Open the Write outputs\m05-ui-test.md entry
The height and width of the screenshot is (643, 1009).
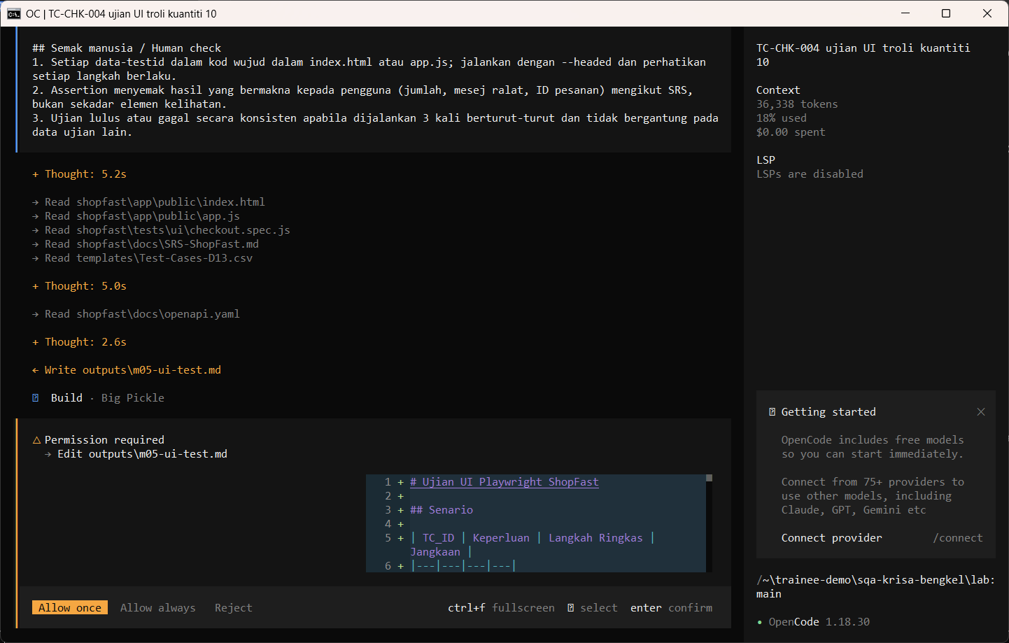coord(127,370)
